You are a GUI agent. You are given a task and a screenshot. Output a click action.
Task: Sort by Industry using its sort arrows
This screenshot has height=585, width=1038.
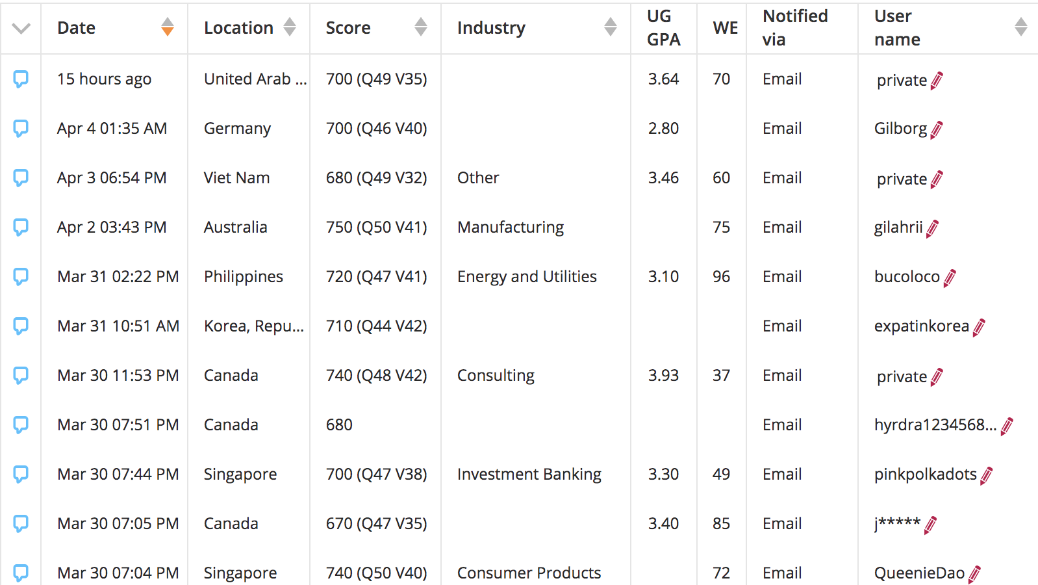click(611, 27)
